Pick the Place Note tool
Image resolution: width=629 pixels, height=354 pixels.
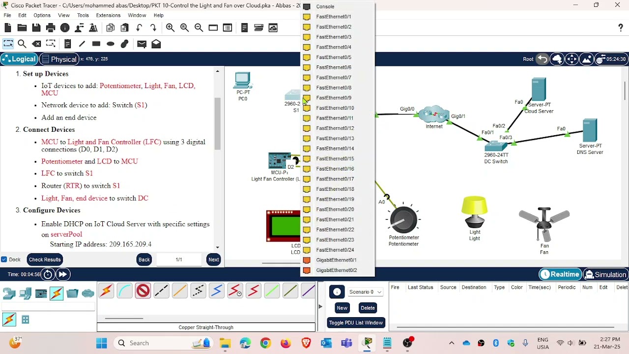pyautogui.click(x=68, y=44)
